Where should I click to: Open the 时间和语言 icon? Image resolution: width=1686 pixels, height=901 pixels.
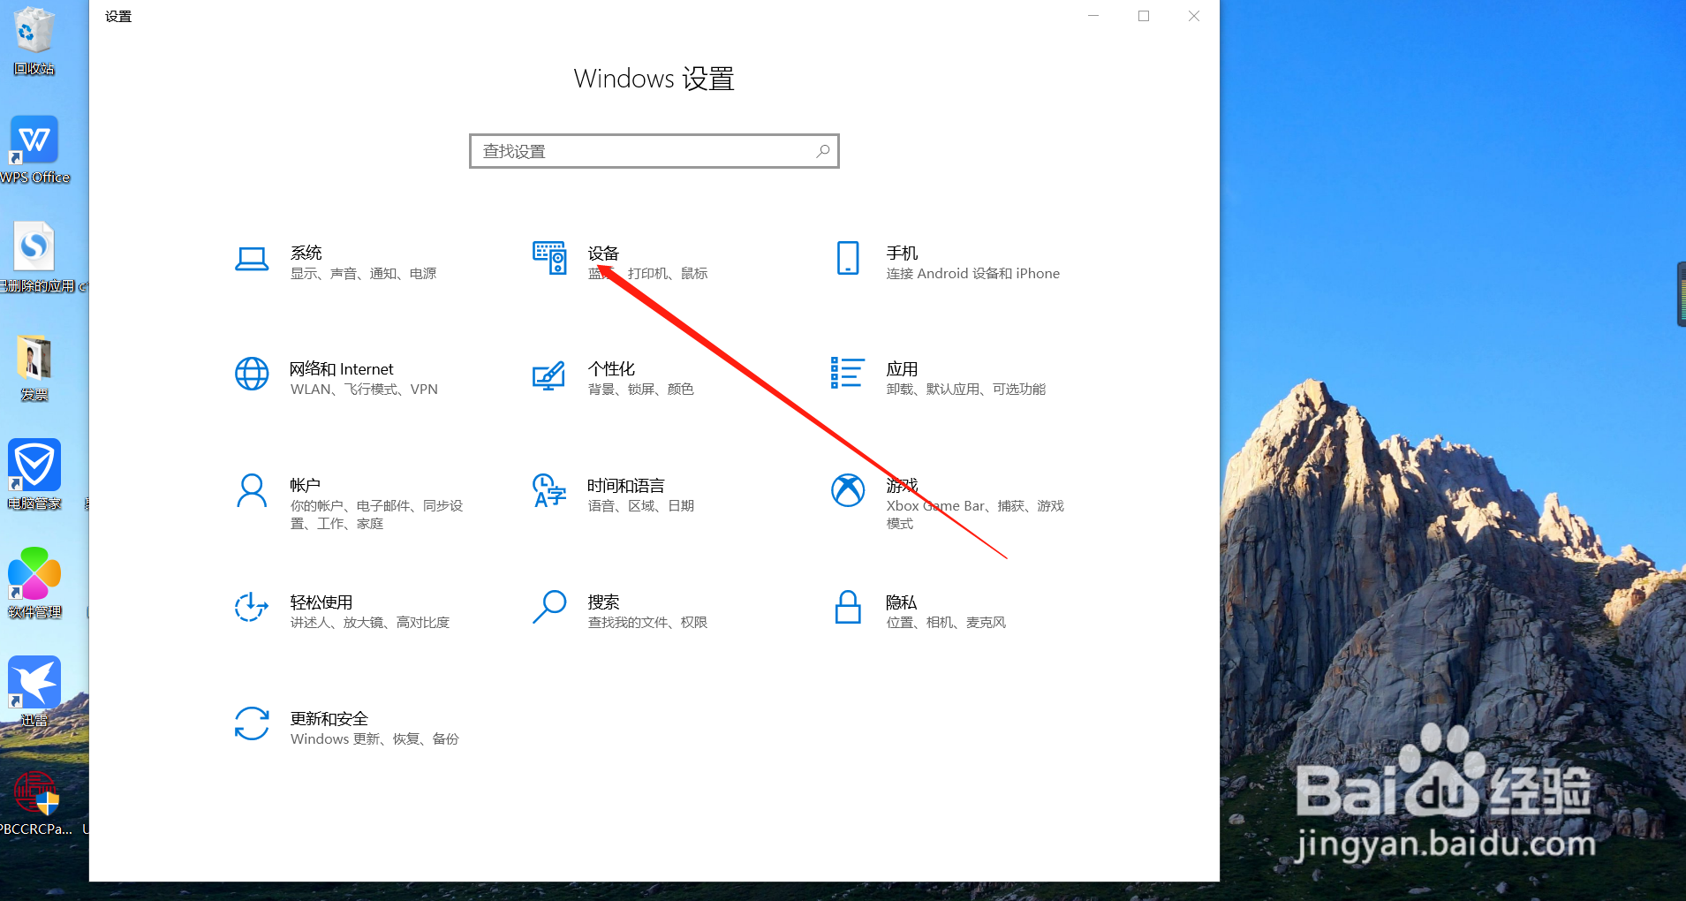pyautogui.click(x=549, y=490)
